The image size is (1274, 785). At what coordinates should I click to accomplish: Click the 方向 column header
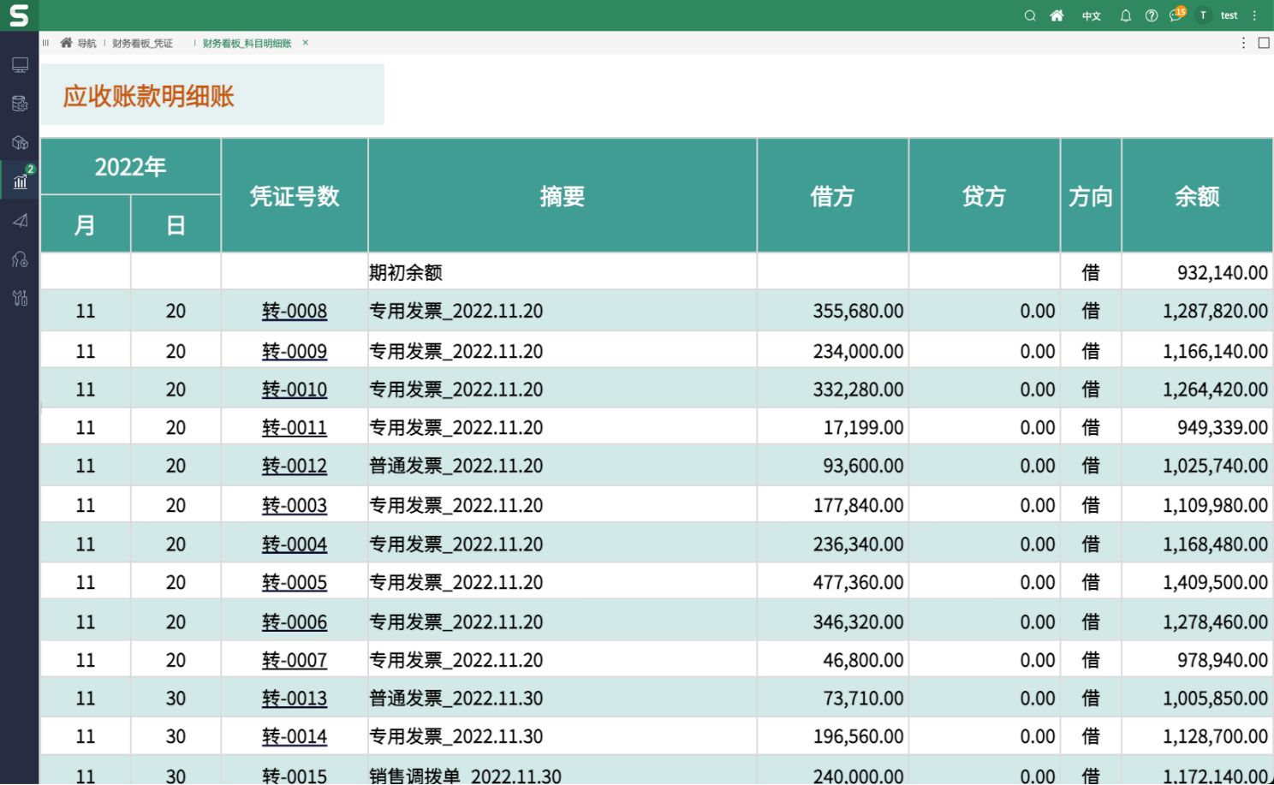click(1091, 196)
